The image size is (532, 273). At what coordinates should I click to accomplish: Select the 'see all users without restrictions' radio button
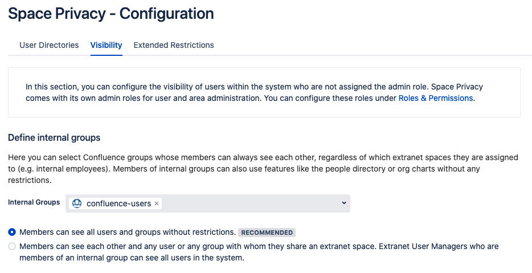click(12, 233)
